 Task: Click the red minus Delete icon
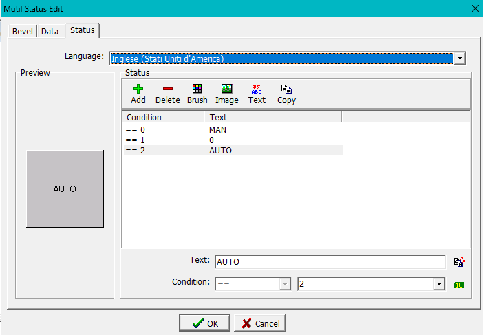[167, 89]
